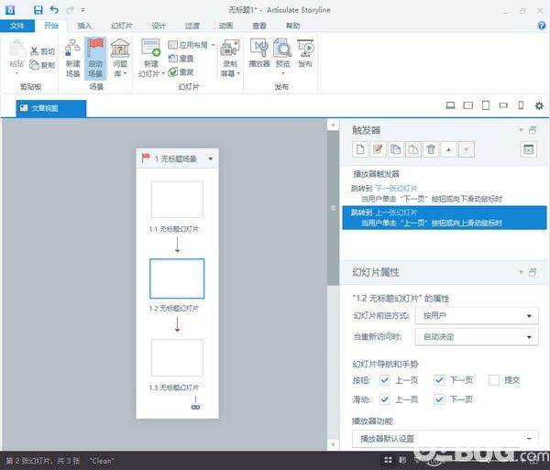
Task: Enable the 提交 button checkbox
Action: [x=493, y=380]
